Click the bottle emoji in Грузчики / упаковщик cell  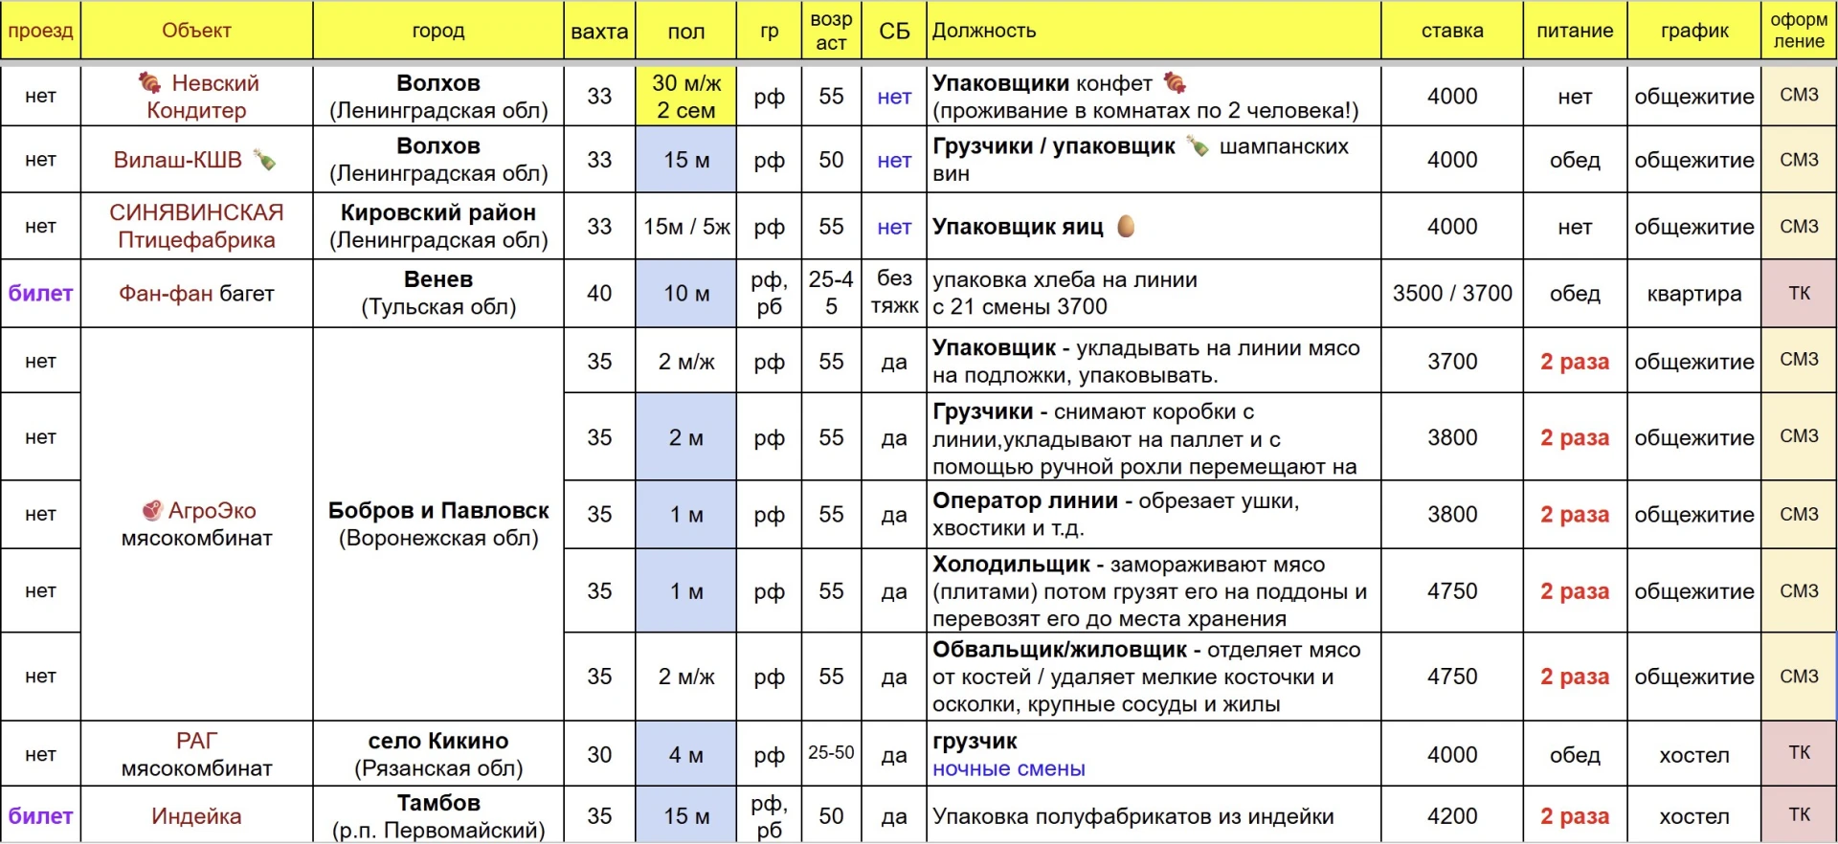pyautogui.click(x=1198, y=146)
